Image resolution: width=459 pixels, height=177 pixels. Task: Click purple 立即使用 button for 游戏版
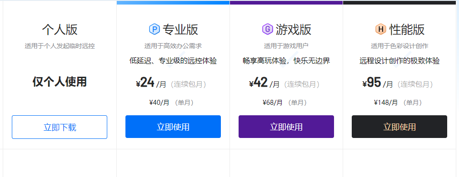tap(286, 127)
